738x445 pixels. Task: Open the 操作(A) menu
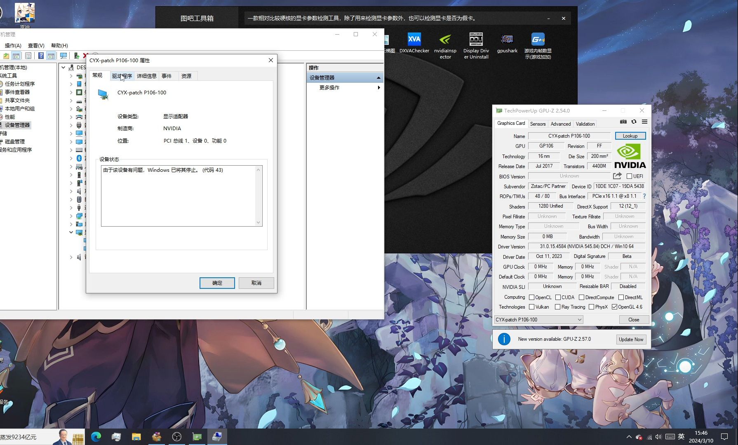13,45
